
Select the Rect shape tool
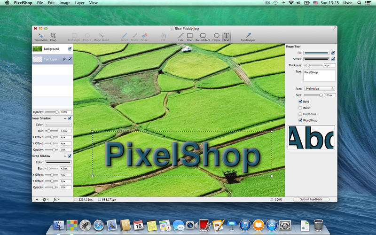[190, 37]
